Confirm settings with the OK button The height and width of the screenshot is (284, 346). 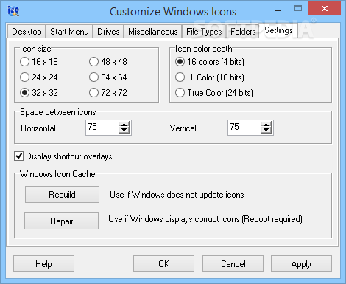tap(163, 264)
